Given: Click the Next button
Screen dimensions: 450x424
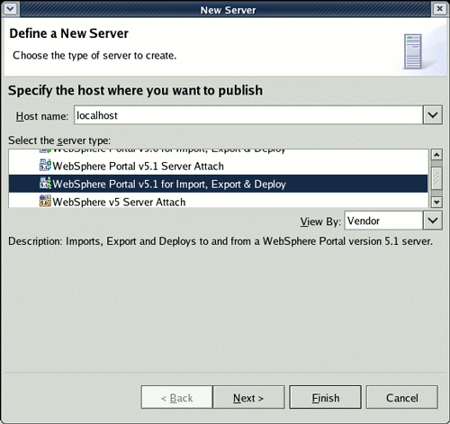Looking at the screenshot, I should (x=248, y=398).
